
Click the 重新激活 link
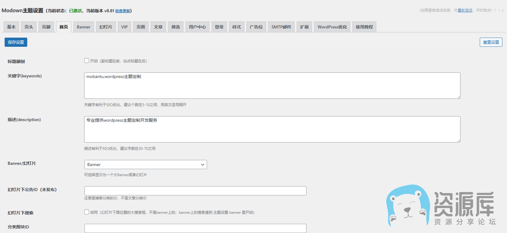coord(465,10)
